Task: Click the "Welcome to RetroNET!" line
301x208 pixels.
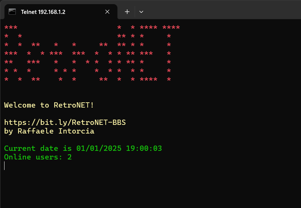Action: (x=49, y=105)
